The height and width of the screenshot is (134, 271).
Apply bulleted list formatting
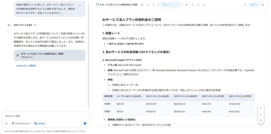click(x=198, y=5)
